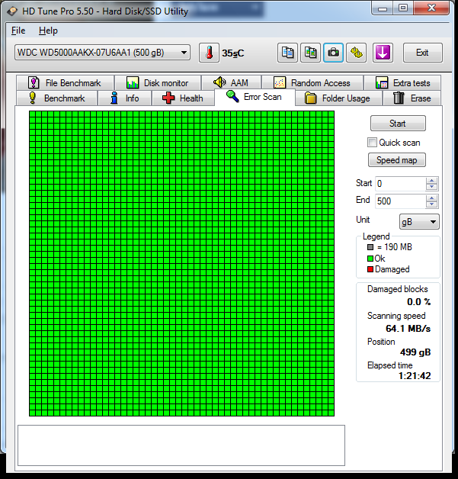Maximize the HD Tune Pro window

(403, 8)
